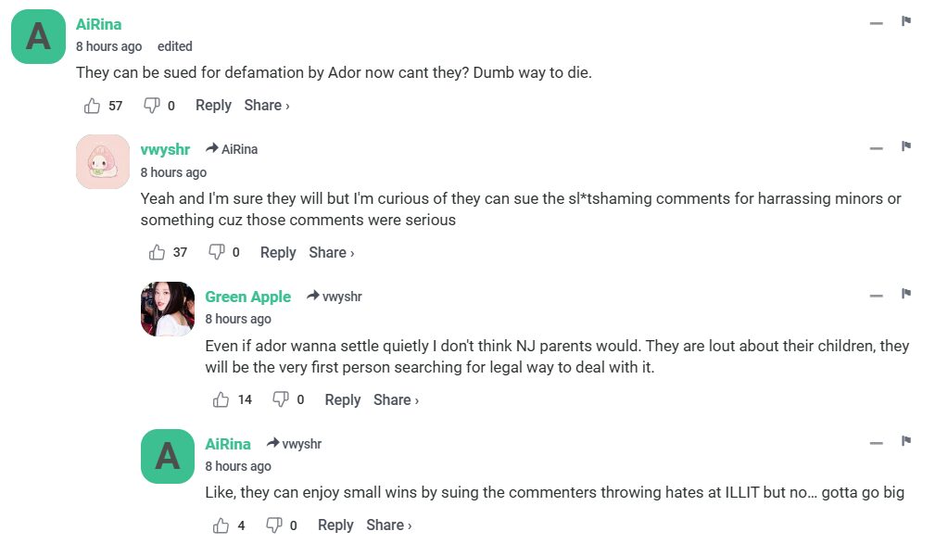This screenshot has height=544, width=935.
Task: Open vwyshr's user profile name
Action: pos(165,149)
